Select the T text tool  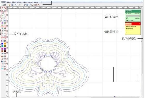[5, 26]
